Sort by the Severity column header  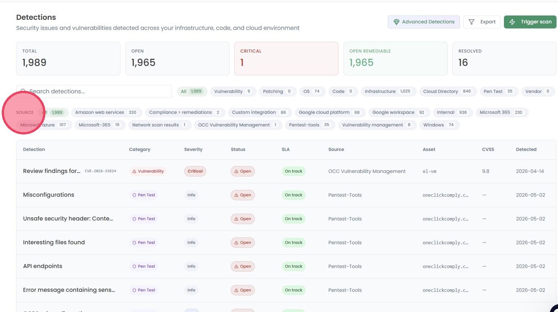point(193,150)
